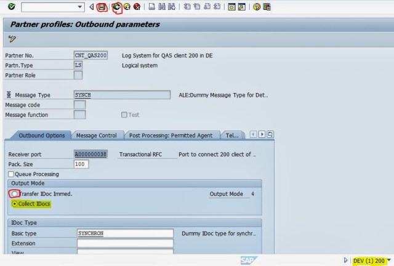Switch to the Outbound Options tab
394x266 pixels.
[x=42, y=135]
